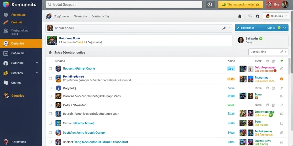Click the Komunnits cube logo
The width and height of the screenshot is (293, 146).
click(6, 5)
